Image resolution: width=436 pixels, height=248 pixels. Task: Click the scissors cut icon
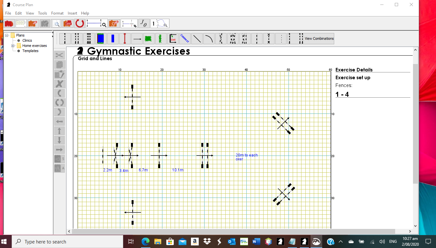pos(59,56)
